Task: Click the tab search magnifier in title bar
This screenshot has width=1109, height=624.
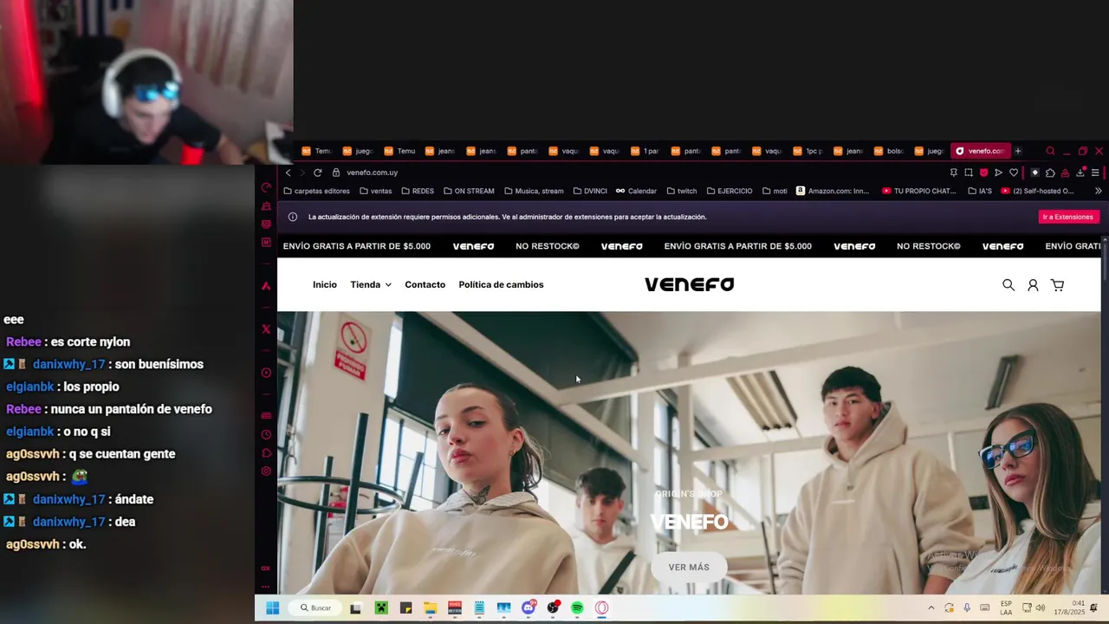Action: coord(1050,151)
